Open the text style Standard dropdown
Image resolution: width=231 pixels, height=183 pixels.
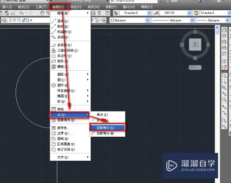tap(149, 13)
